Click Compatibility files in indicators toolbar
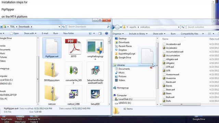 click(189, 34)
